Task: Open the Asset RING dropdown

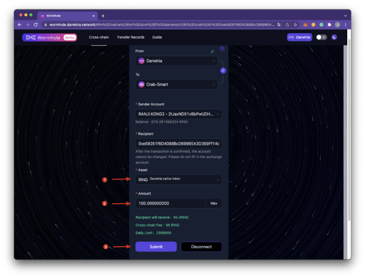Action: tap(179, 180)
